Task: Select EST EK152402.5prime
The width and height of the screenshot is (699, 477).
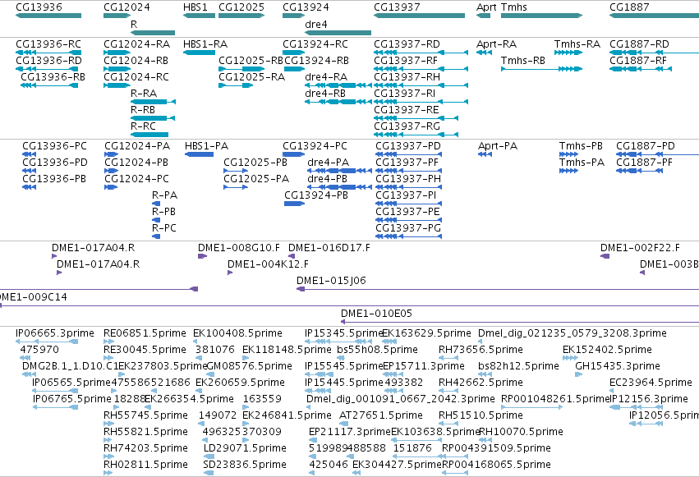Action: pyautogui.click(x=607, y=350)
